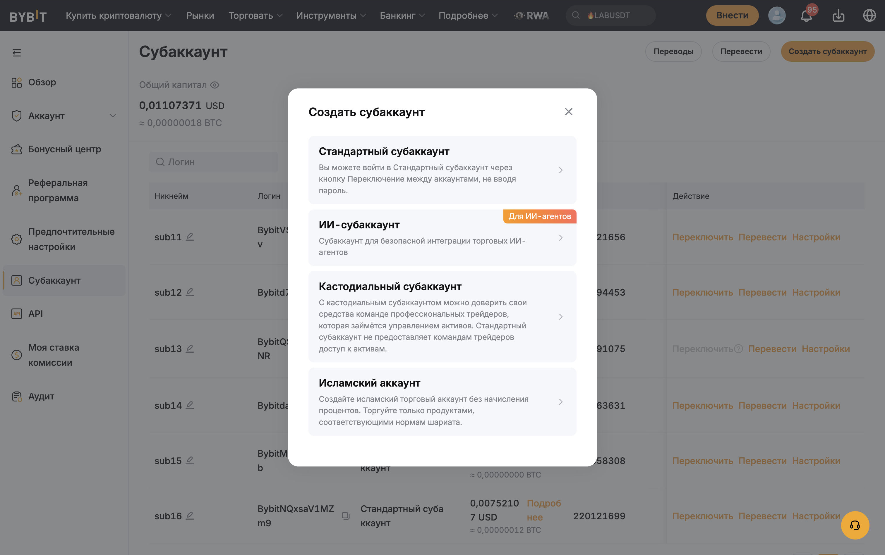Click the Логин search field
Screen dimensions: 885x555
213,162
